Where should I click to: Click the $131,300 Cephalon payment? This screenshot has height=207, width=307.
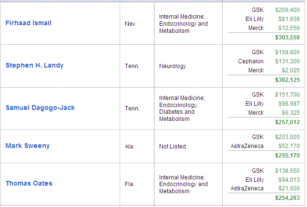click(x=287, y=61)
